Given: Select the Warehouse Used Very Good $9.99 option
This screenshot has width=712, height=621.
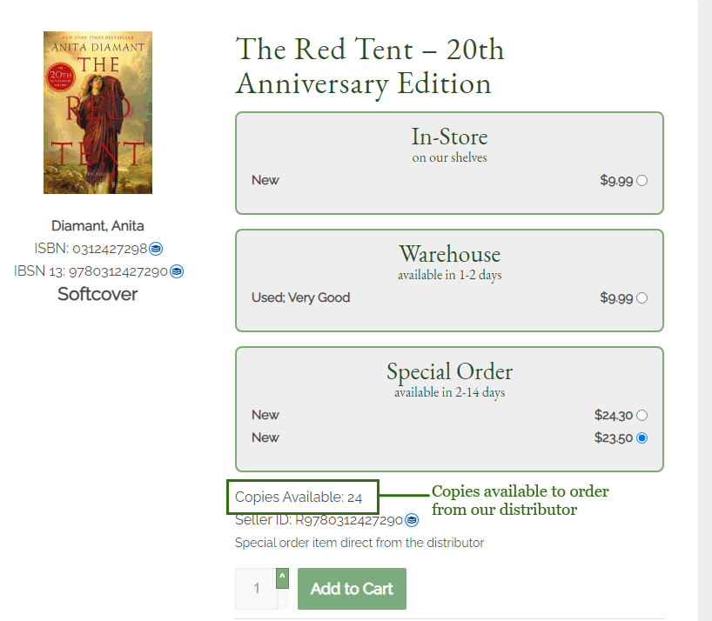Looking at the screenshot, I should pos(641,298).
